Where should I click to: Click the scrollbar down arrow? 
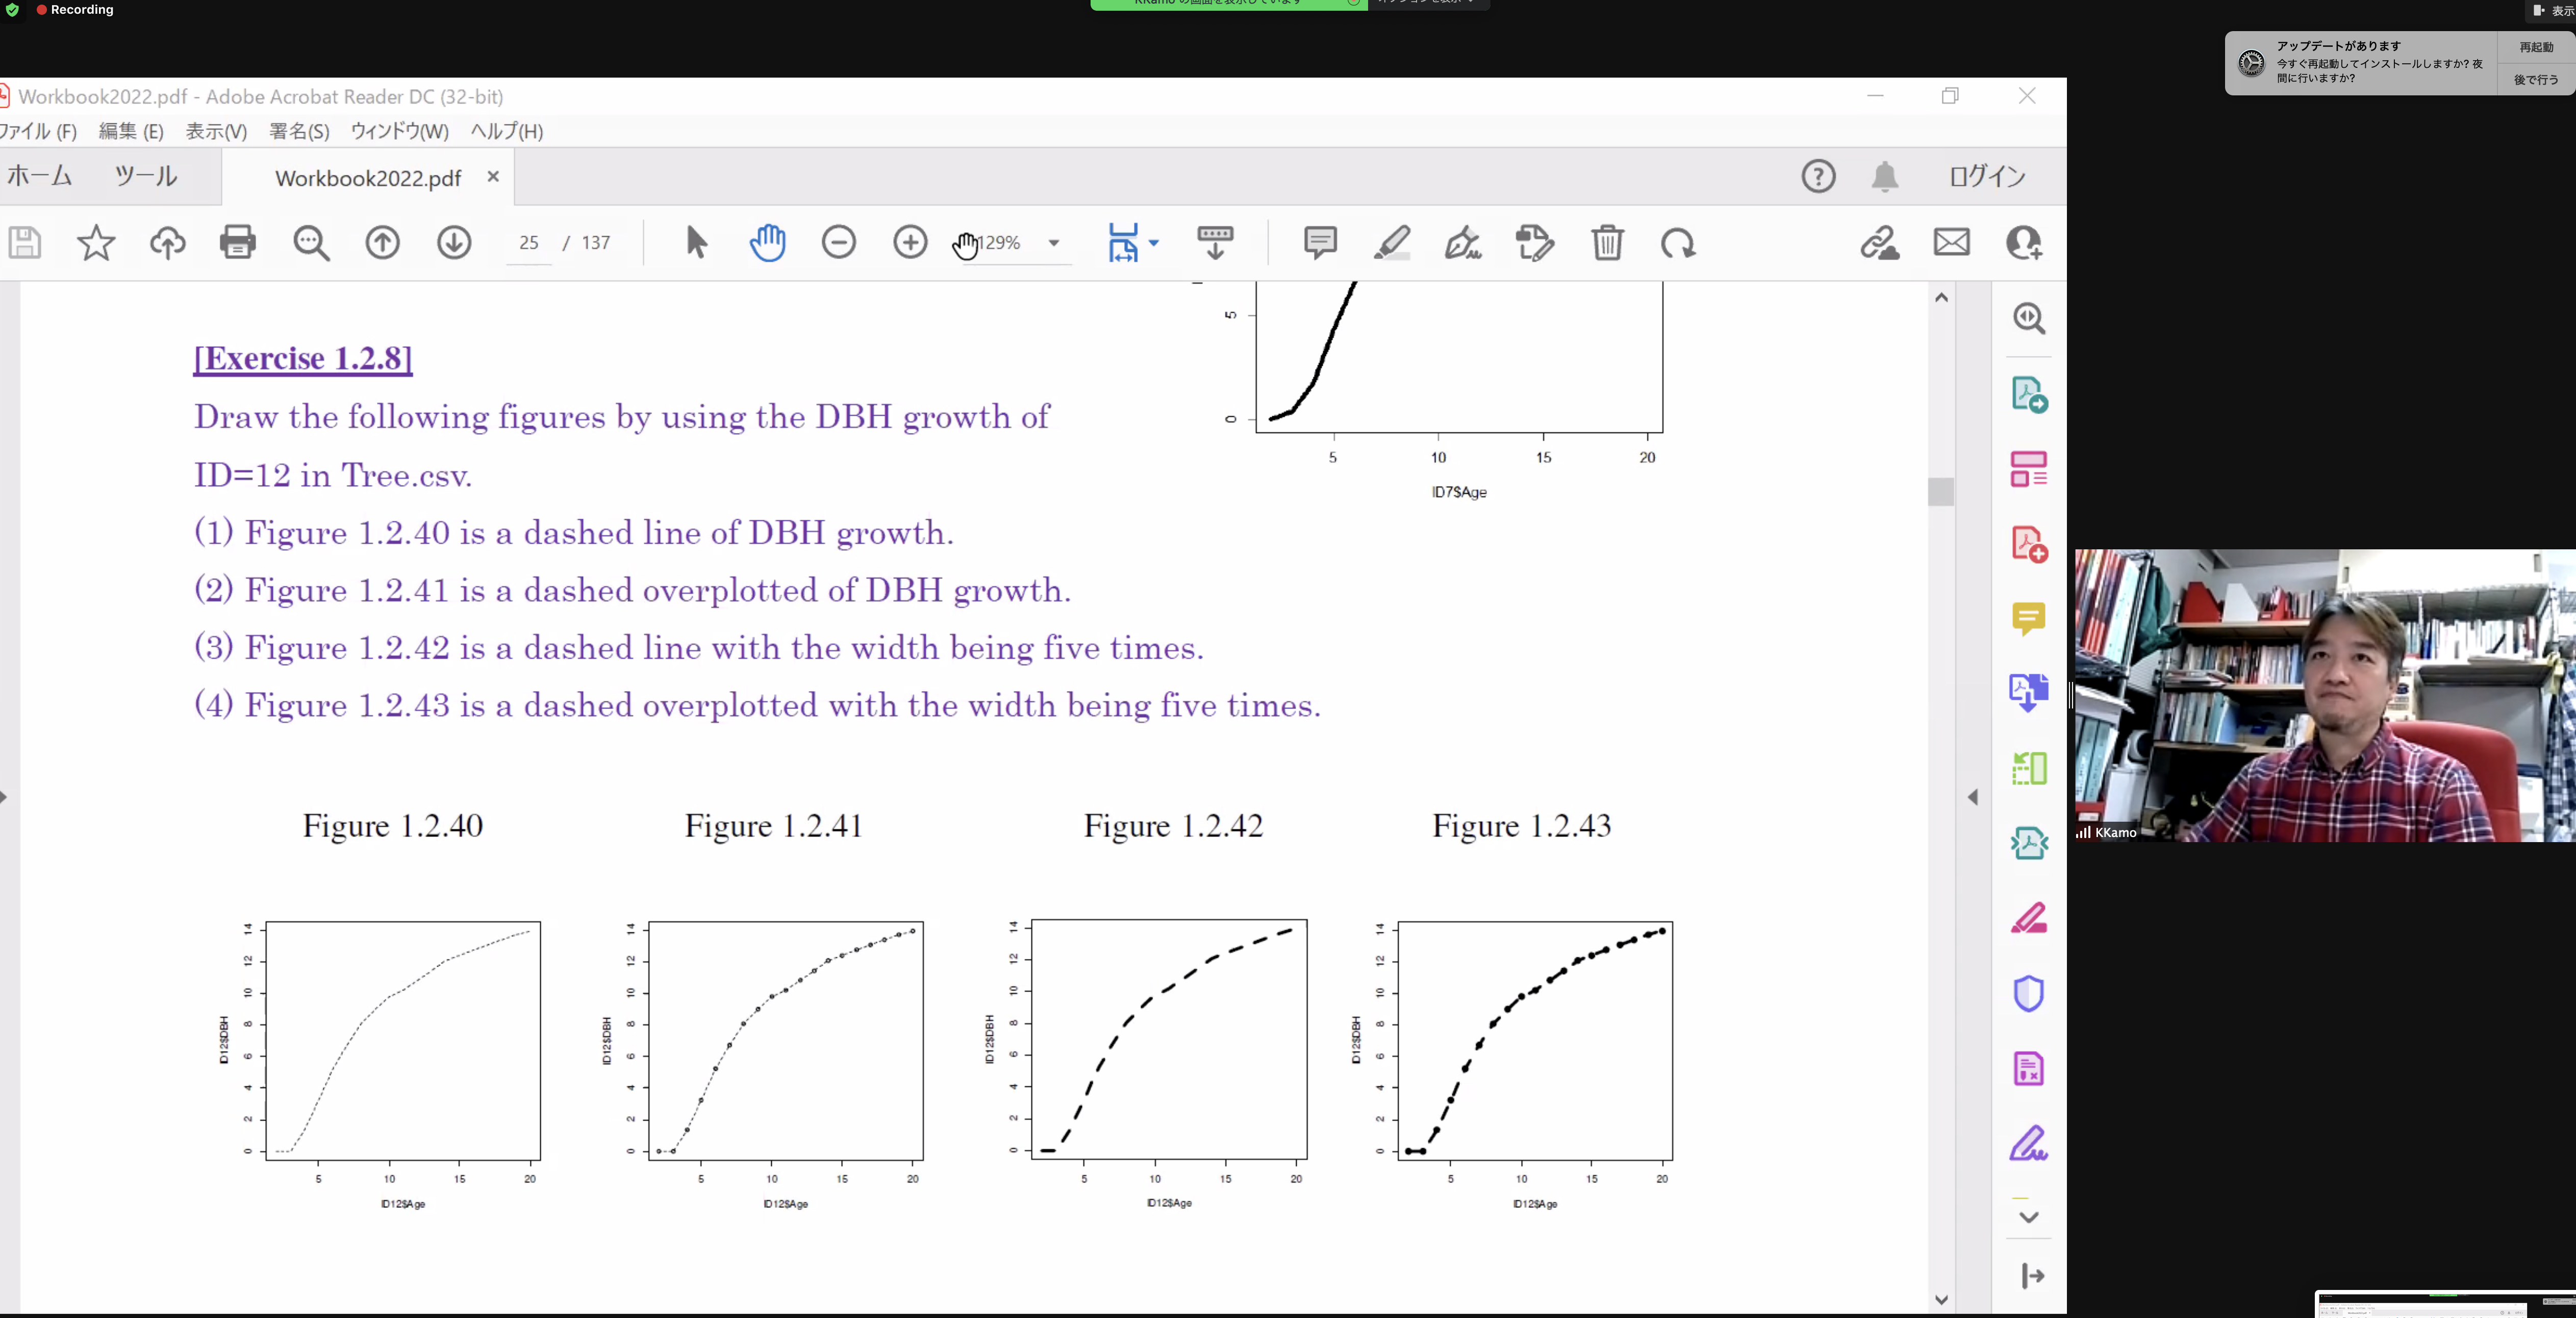[1941, 1300]
